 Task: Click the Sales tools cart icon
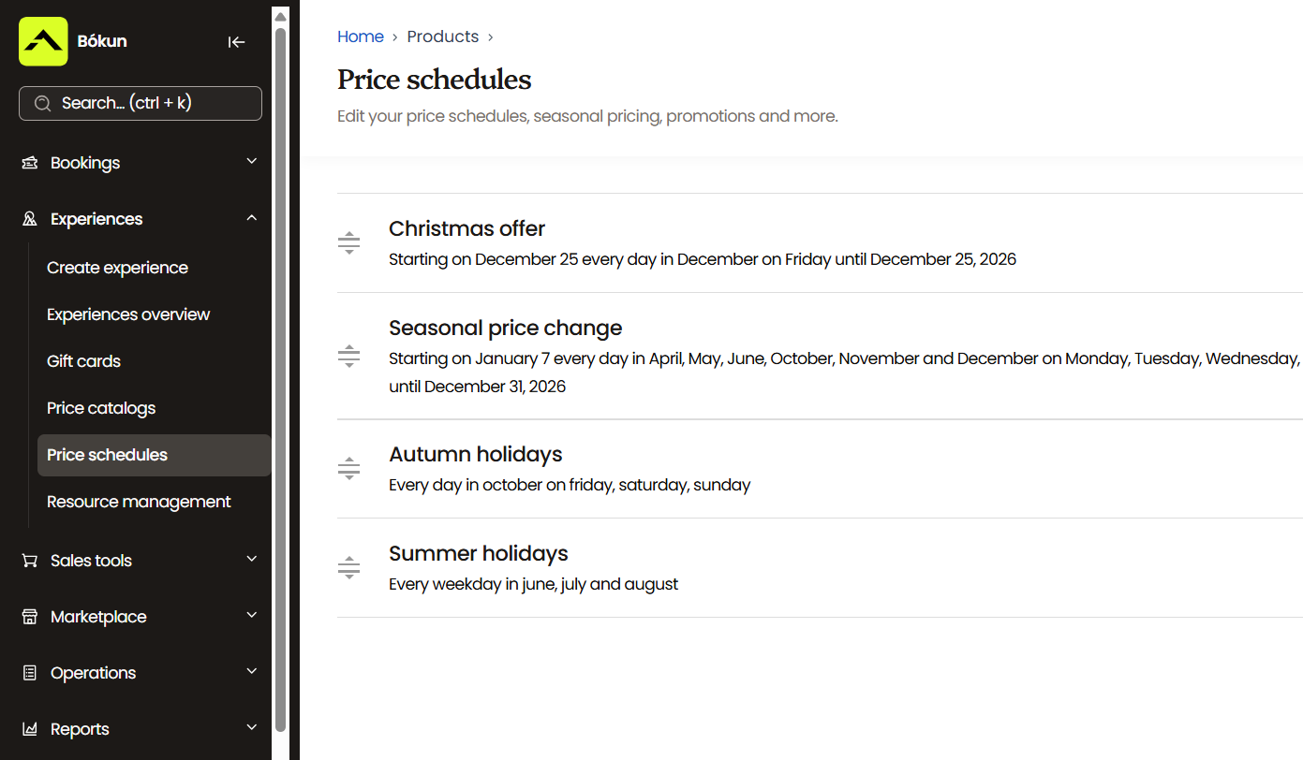point(30,561)
